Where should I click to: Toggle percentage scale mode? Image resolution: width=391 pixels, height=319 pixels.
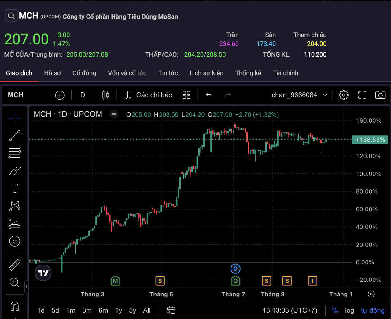tap(335, 310)
